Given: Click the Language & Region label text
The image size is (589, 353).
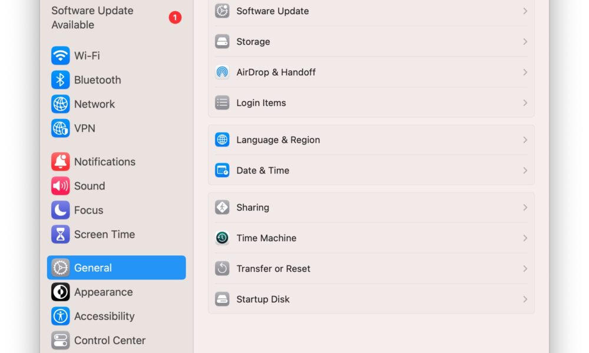Looking at the screenshot, I should click(x=278, y=140).
